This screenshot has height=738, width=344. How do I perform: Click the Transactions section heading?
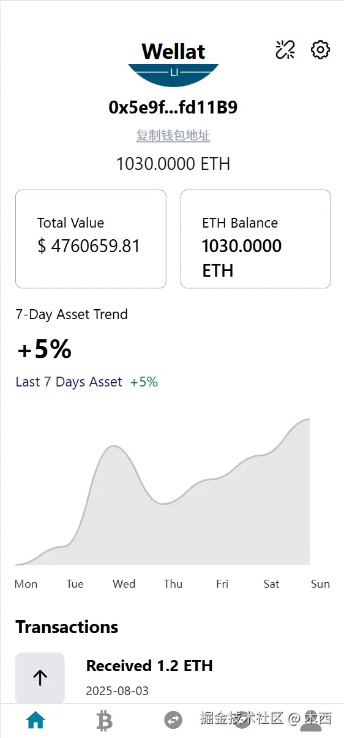click(67, 627)
